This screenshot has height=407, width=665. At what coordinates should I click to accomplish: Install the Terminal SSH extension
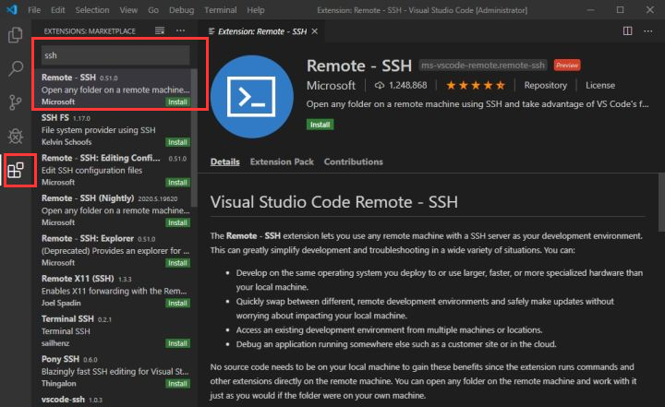pos(177,343)
